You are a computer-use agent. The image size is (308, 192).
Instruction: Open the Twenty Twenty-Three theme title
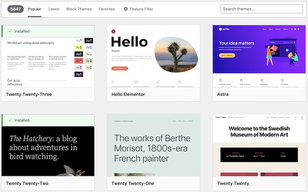coord(29,94)
